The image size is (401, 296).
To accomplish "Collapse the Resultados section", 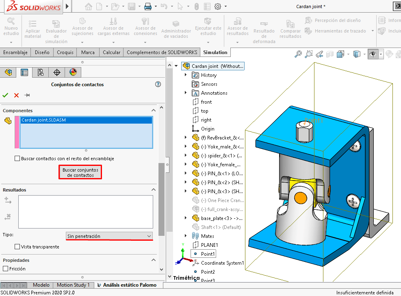I will click(x=154, y=189).
